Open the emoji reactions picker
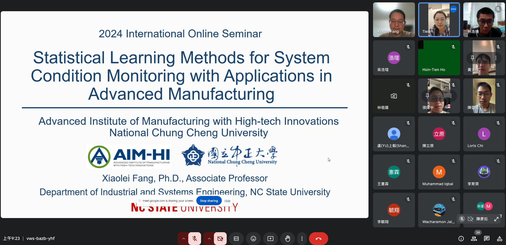Image resolution: width=506 pixels, height=245 pixels. click(253, 239)
